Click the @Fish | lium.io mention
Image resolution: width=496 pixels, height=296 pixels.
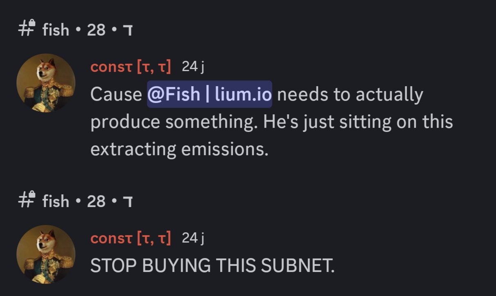click(210, 95)
